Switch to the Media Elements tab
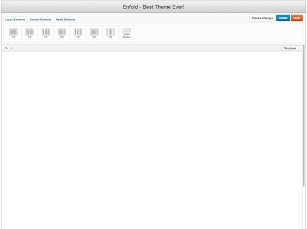 pos(66,20)
